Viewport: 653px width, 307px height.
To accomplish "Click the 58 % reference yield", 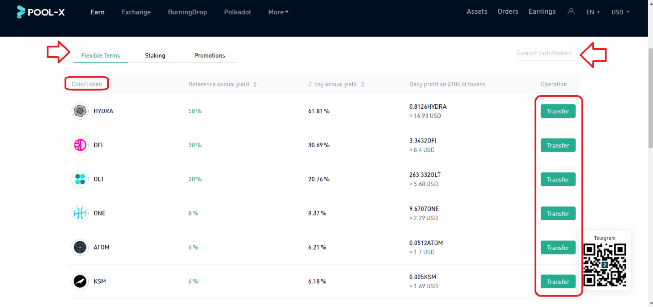I will pos(195,111).
